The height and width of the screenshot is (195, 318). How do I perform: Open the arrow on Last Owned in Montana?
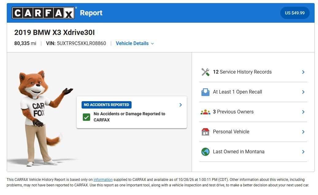coord(303,152)
